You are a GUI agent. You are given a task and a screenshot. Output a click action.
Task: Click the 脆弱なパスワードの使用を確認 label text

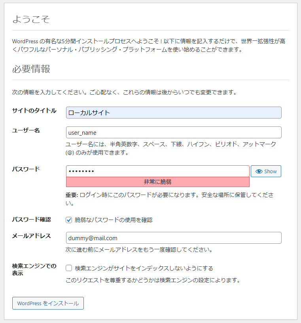coord(114,220)
